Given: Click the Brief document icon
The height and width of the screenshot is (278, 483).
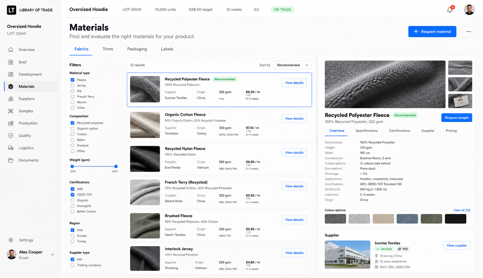Looking at the screenshot, I should click(11, 62).
